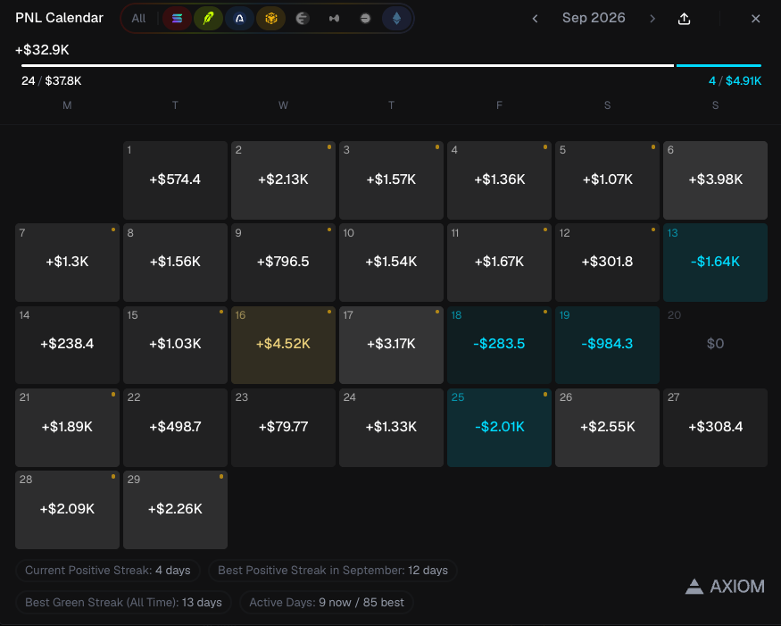Enable the gray minus-circle chain filter
The image size is (781, 626).
(365, 19)
